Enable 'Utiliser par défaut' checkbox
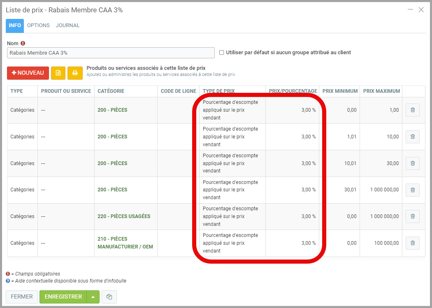The image size is (432, 308). coord(222,53)
